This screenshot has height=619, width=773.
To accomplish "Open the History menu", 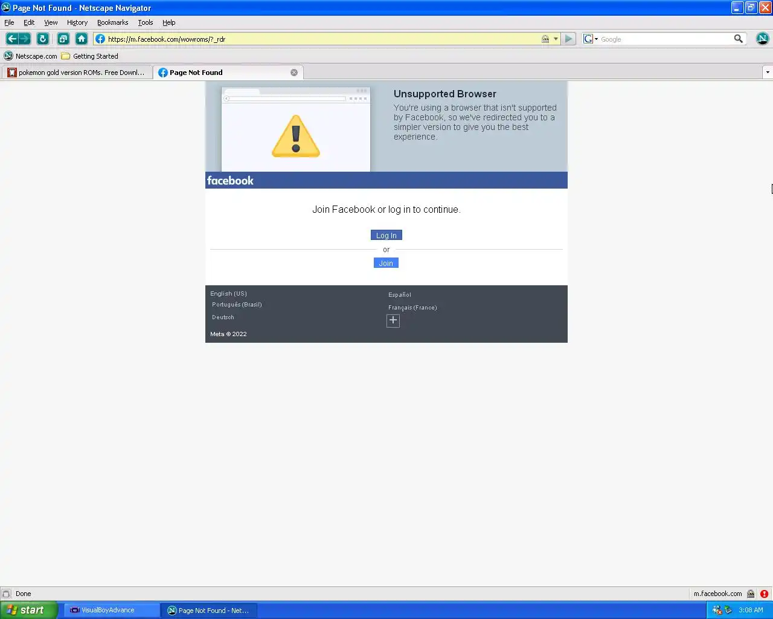I will pyautogui.click(x=77, y=22).
